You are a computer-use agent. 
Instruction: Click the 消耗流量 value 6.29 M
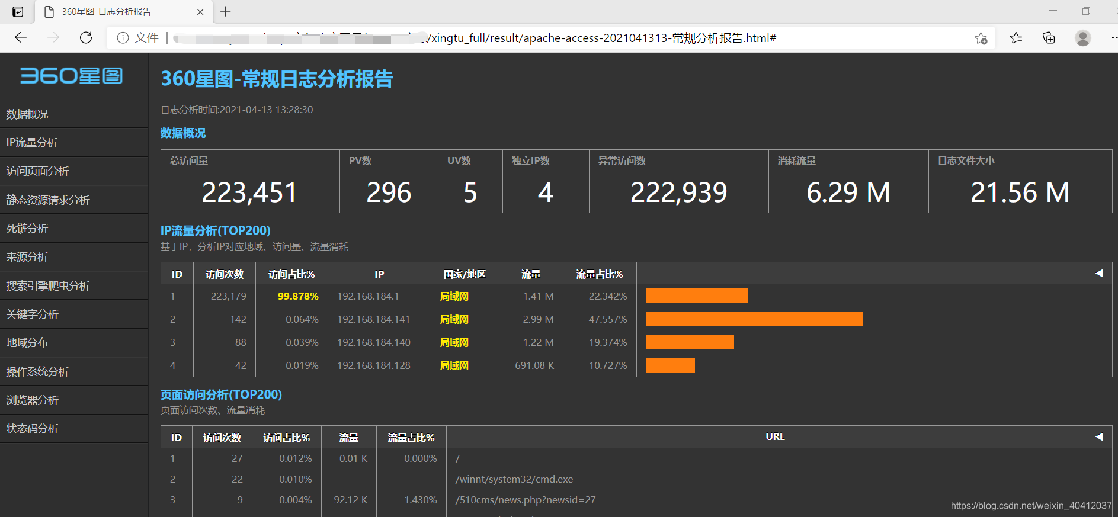pos(848,192)
